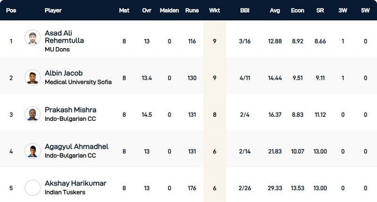The width and height of the screenshot is (377, 202).
Task: Click Asad Ali Rehemtulla's avatar photo
Action: (x=33, y=37)
